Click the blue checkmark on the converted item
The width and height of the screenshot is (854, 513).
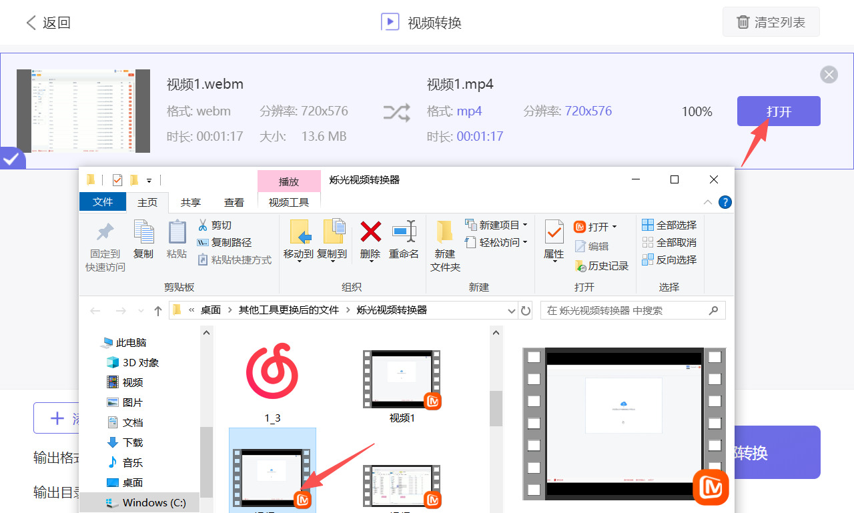9,158
